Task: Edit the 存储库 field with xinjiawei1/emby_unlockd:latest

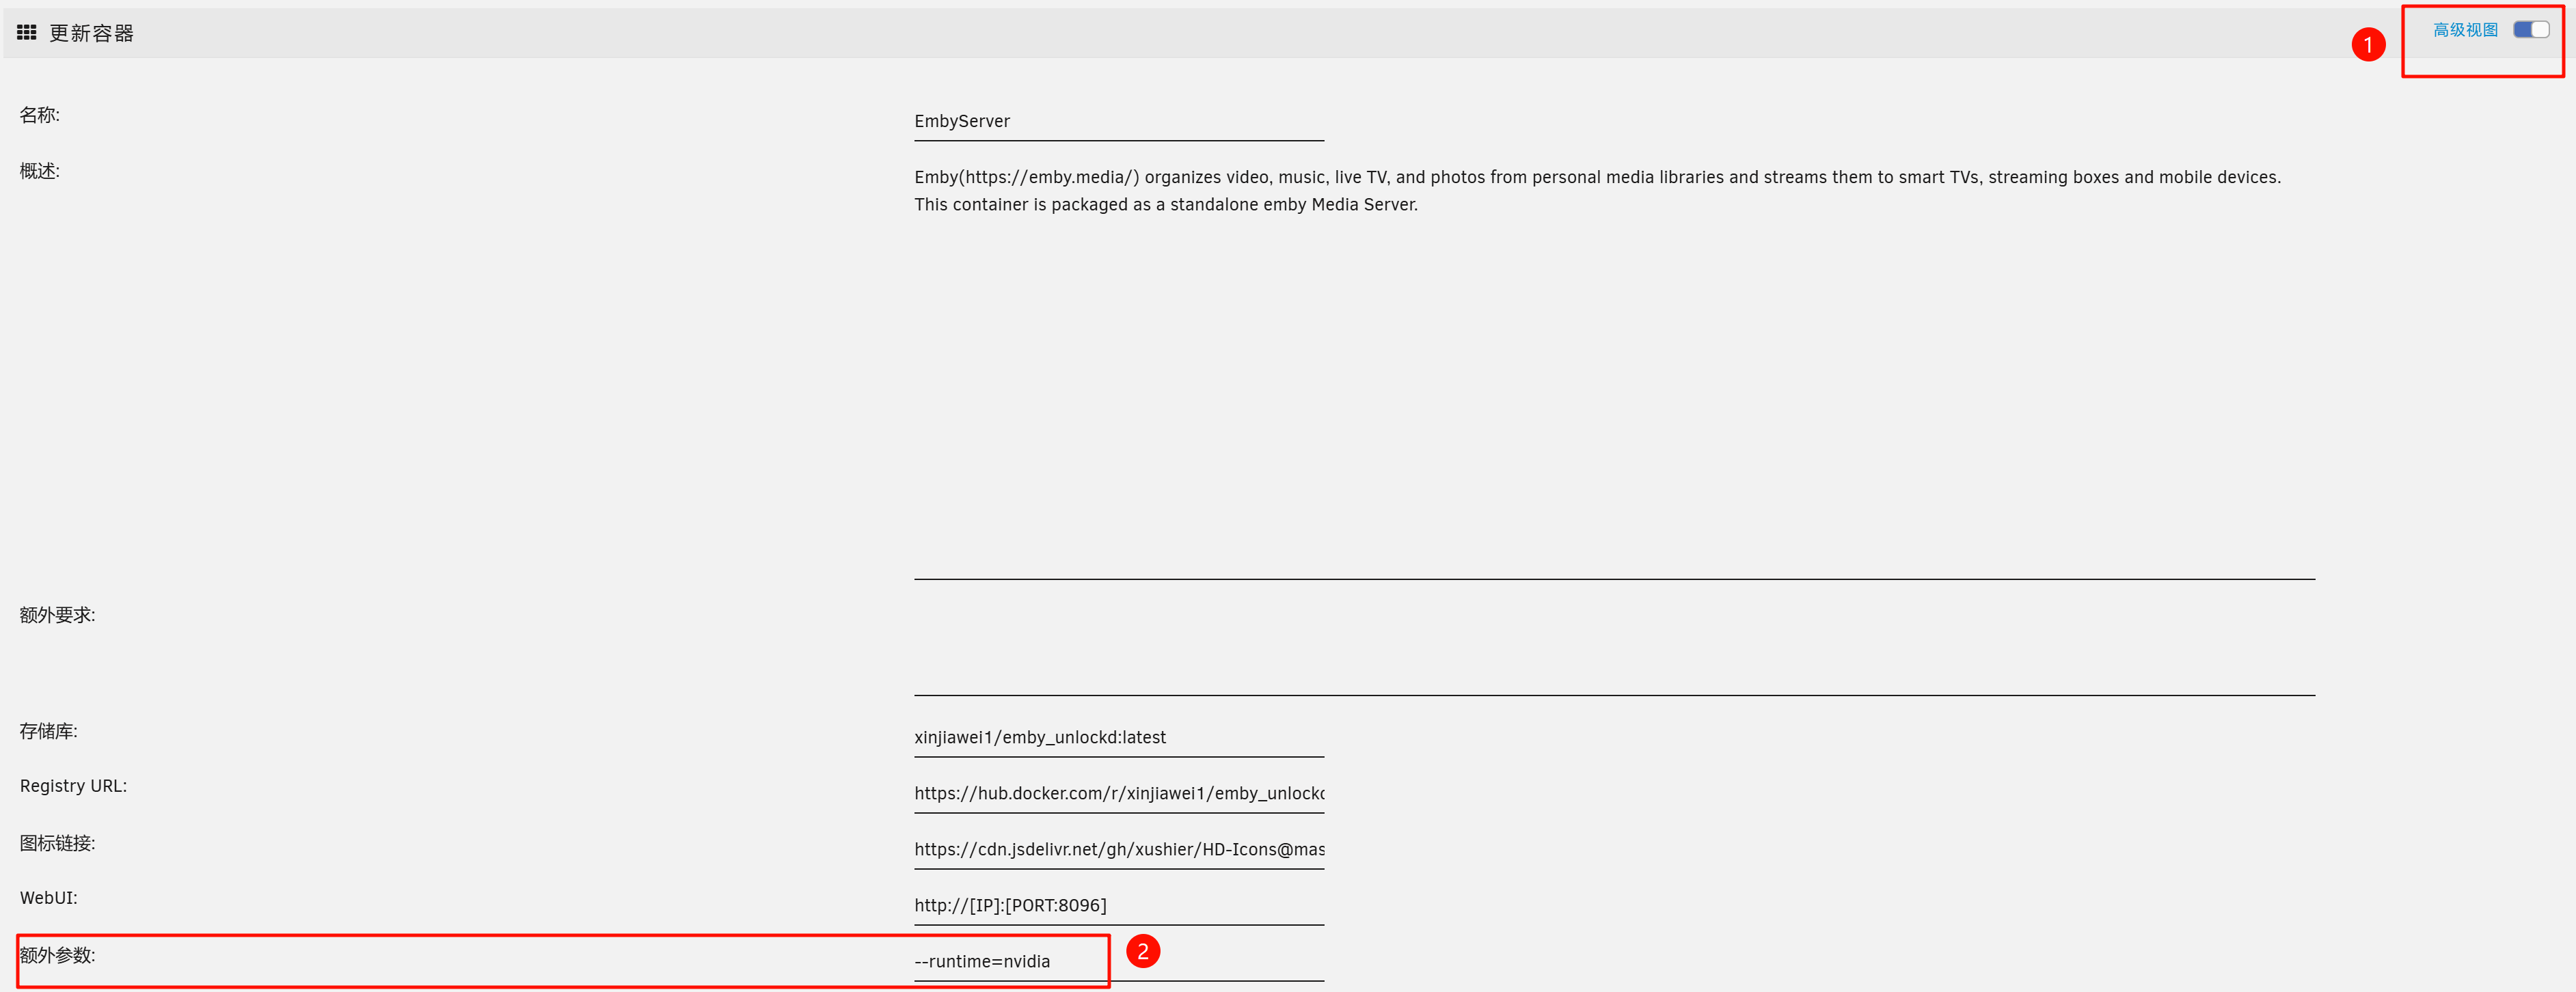Action: 1118,738
